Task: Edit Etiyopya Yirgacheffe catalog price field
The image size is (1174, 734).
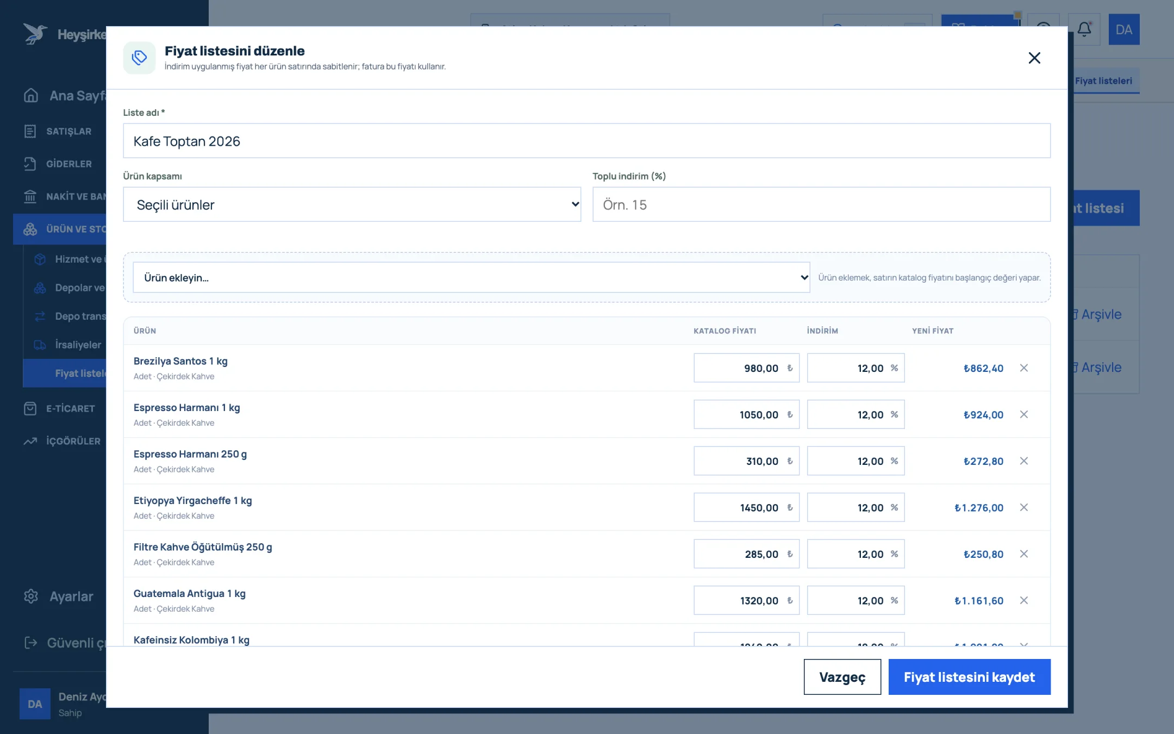Action: 746,507
